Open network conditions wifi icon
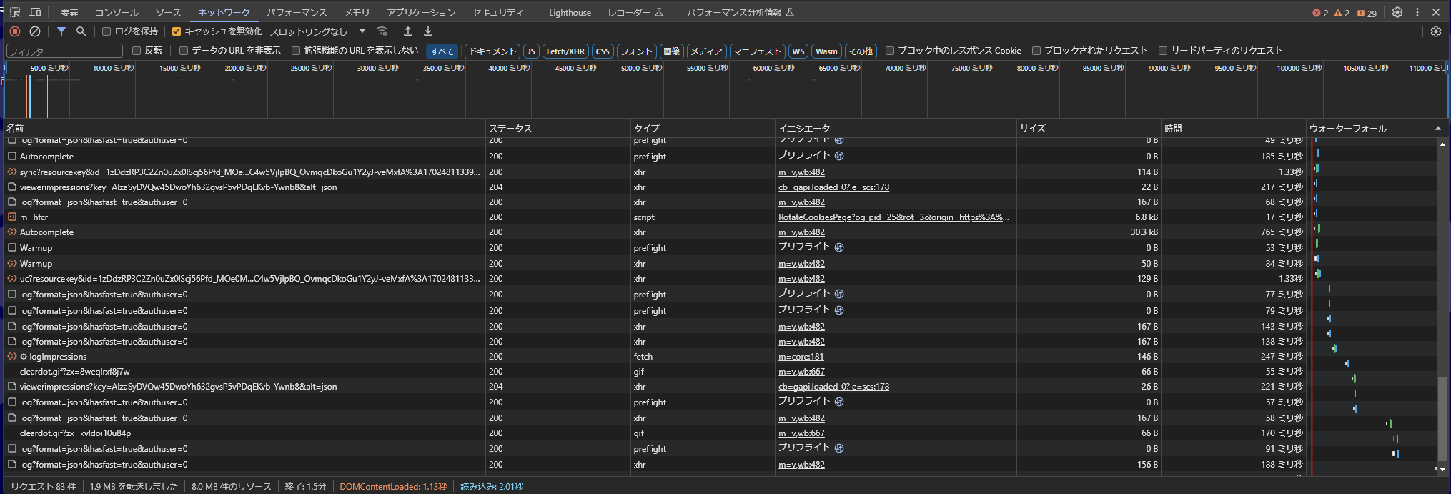1451x494 pixels. tap(382, 31)
